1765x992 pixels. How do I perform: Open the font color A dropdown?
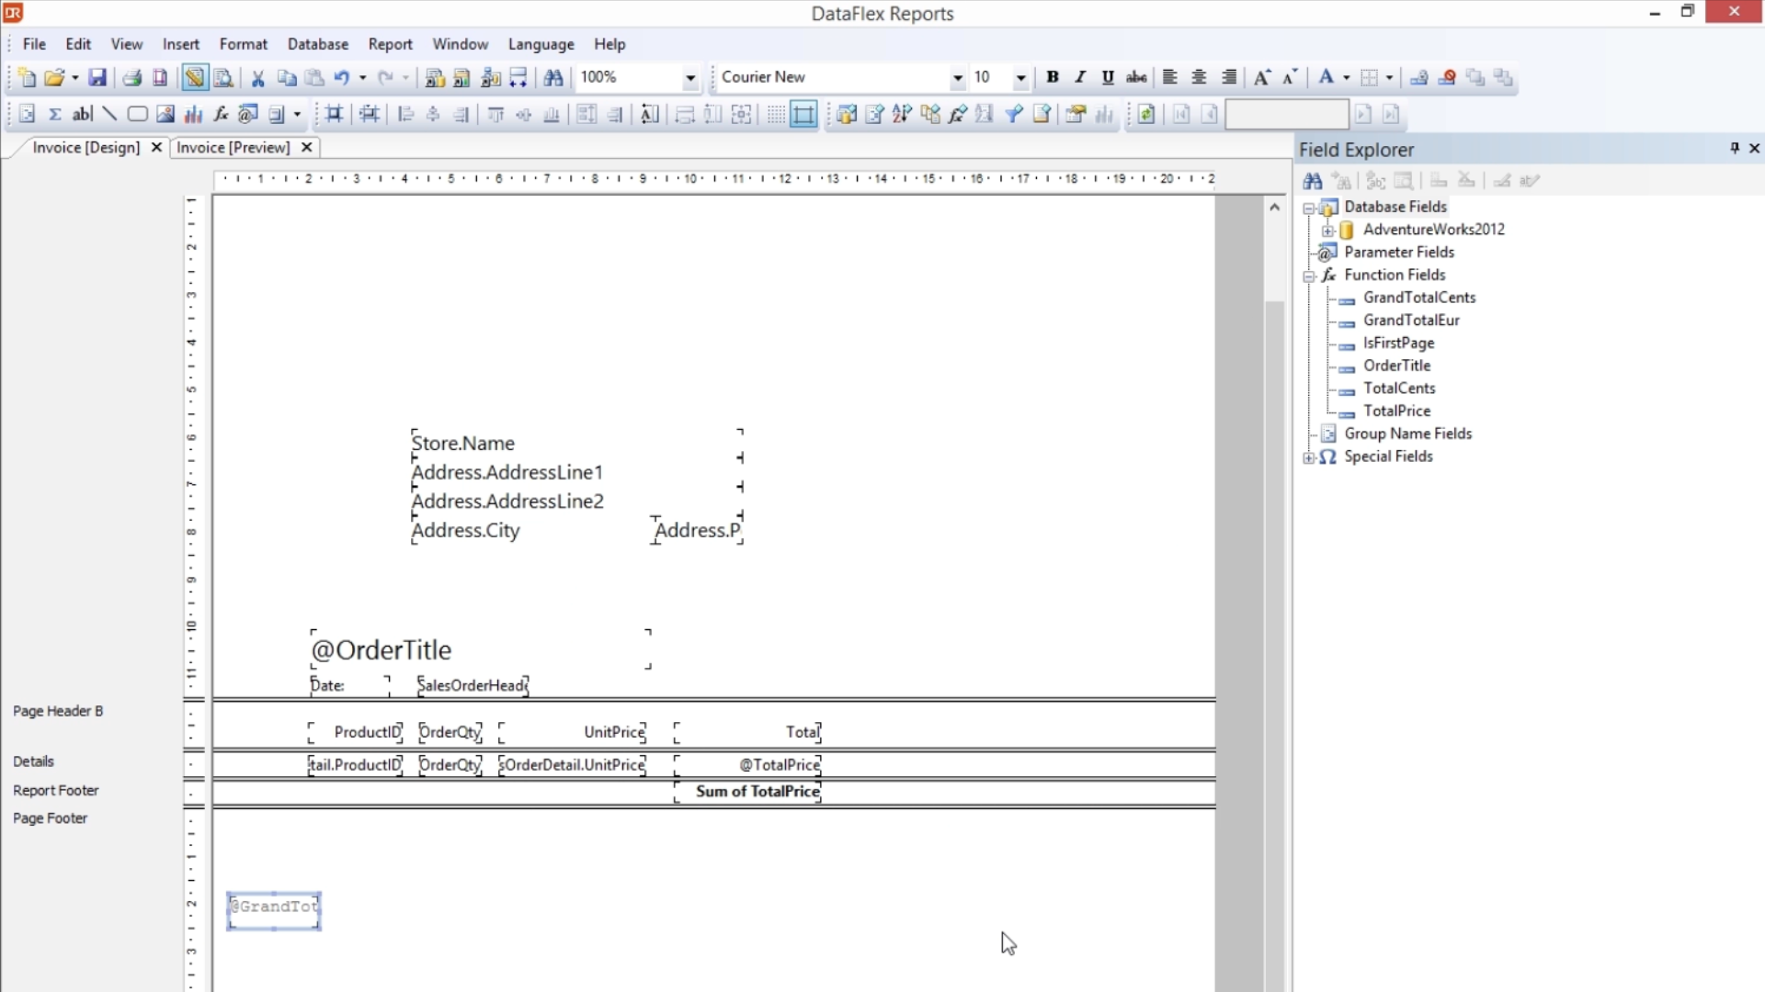click(1346, 78)
